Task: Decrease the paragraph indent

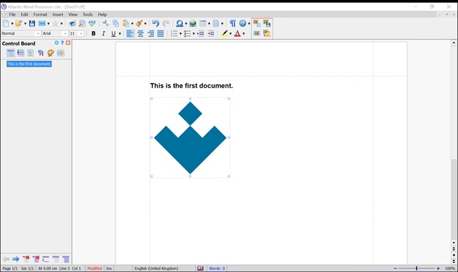Action: 200,33
